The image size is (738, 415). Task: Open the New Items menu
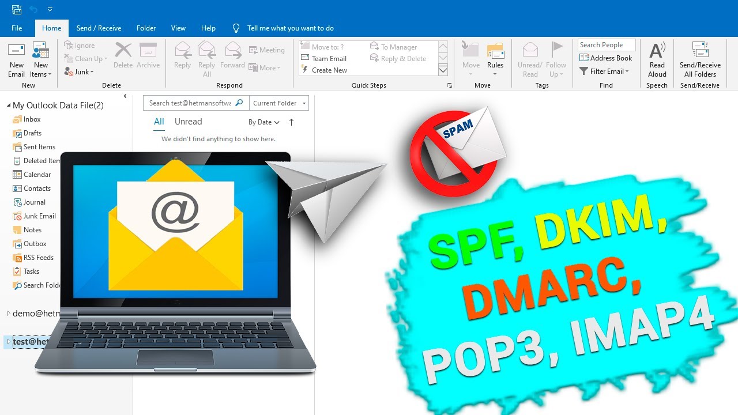tap(40, 60)
